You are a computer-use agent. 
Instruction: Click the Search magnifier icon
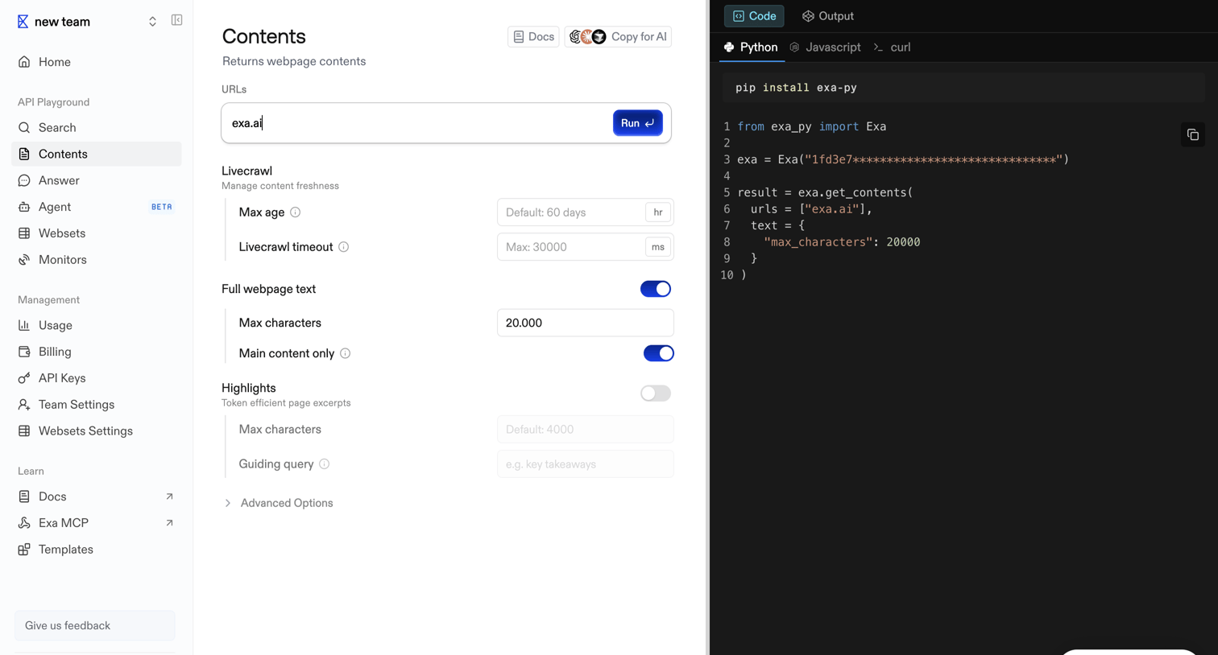click(x=24, y=128)
